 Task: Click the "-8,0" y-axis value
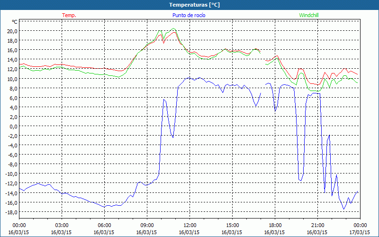tap(13, 164)
